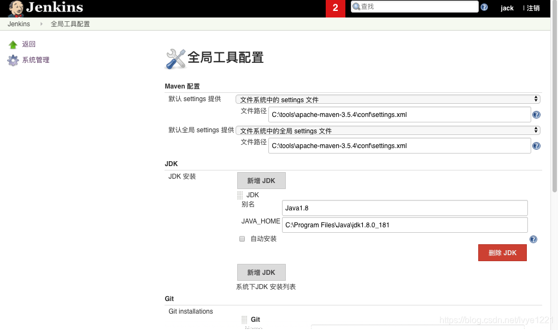Open the 默认 settings 提供 dropdown
Image resolution: width=558 pixels, height=330 pixels.
(388, 99)
